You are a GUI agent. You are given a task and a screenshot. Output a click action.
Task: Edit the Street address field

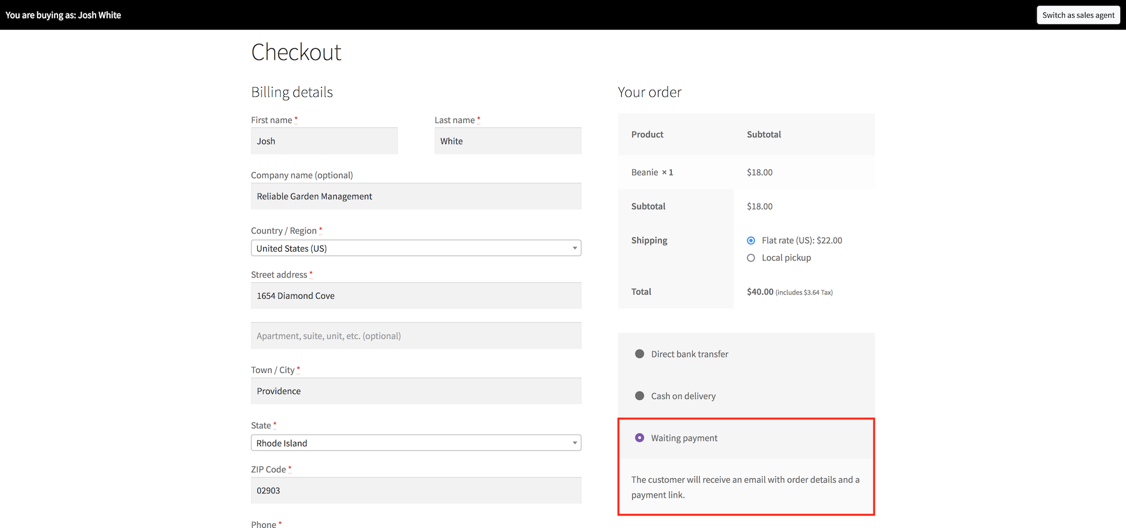pos(416,296)
